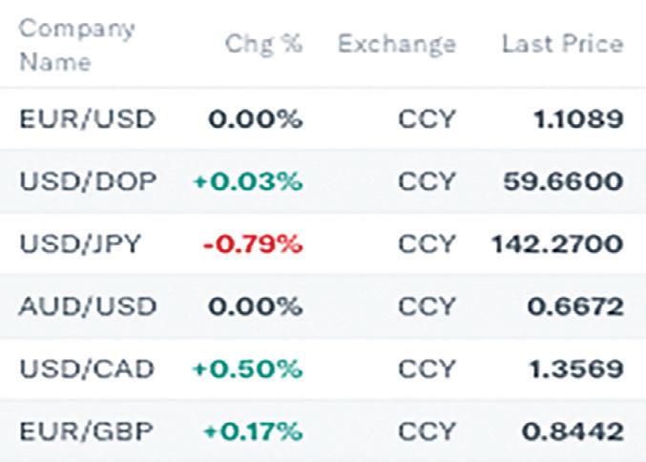646x462 pixels.
Task: Open the AUD/USD currency pair
Action: coord(88,305)
